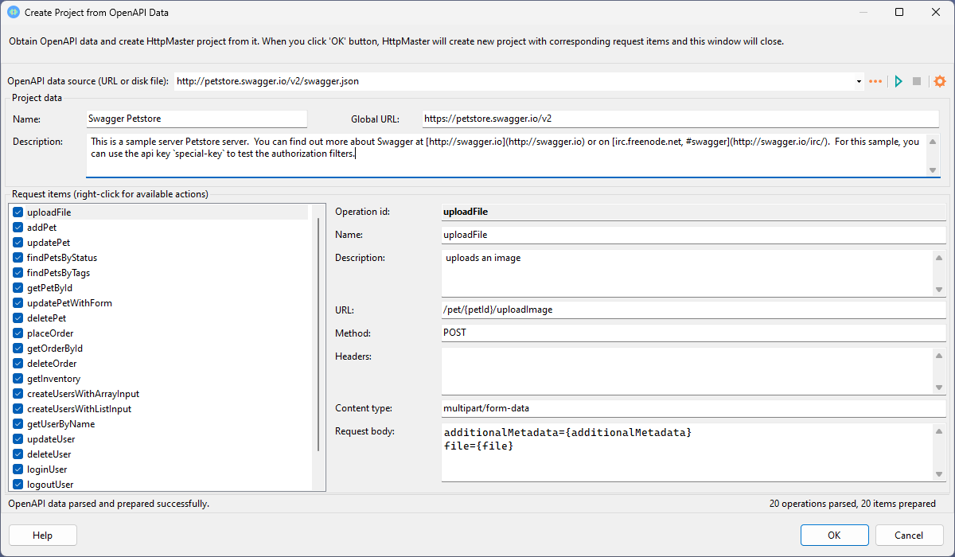Click the orange browse ellipsis icon

875,81
